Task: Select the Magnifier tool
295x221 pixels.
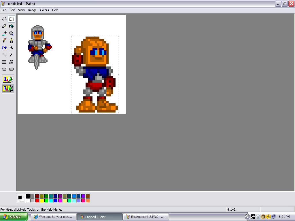Action: [11, 33]
